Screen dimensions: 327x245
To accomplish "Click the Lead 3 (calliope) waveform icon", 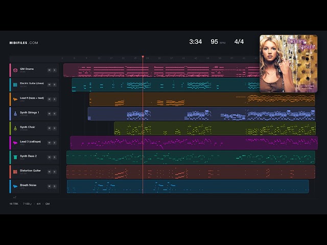I will (15, 143).
